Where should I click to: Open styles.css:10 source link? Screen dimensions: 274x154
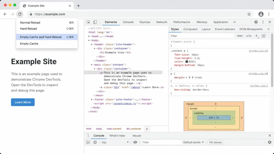pyautogui.click(x=258, y=74)
